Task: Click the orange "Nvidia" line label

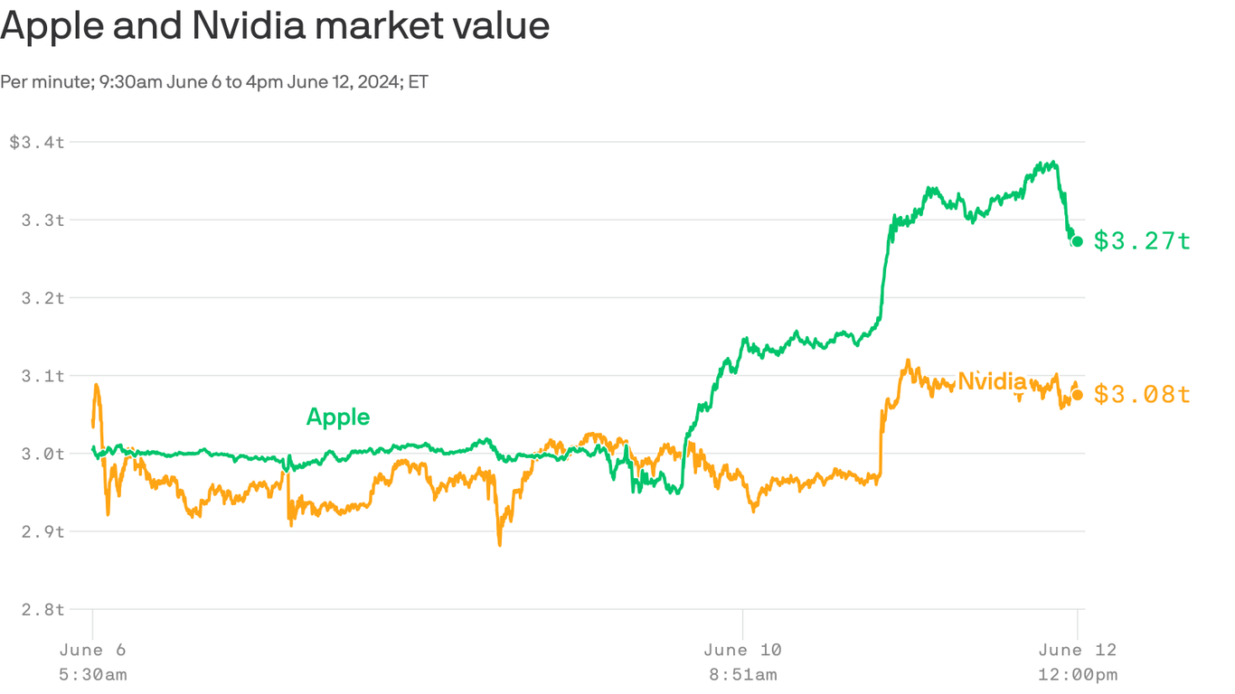Action: (992, 381)
